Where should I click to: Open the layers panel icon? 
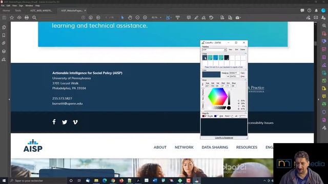point(4,51)
